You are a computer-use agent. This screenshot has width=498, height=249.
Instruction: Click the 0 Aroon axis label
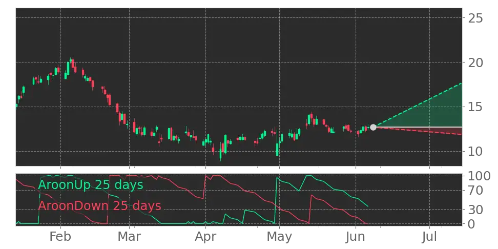(x=472, y=224)
